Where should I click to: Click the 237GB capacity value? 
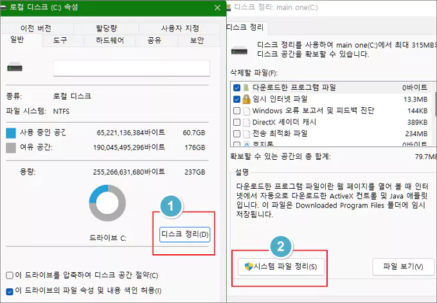195,172
